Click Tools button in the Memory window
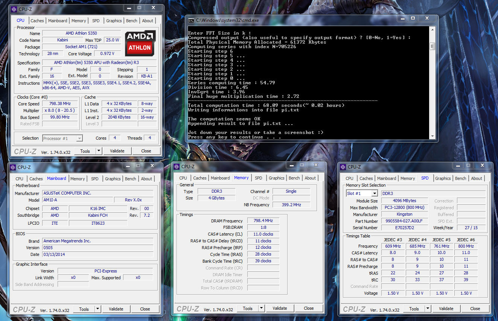The height and width of the screenshot is (321, 498). pos(248,308)
